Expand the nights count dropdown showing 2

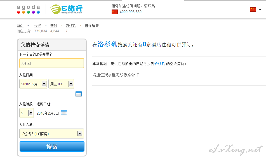pyautogui.click(x=27, y=113)
